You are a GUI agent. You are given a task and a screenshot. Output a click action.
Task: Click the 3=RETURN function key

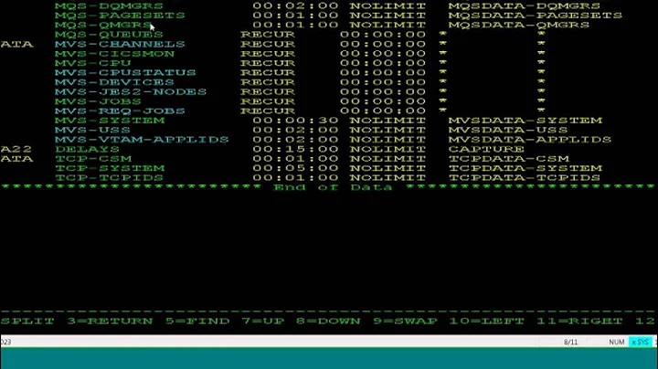[x=110, y=322]
